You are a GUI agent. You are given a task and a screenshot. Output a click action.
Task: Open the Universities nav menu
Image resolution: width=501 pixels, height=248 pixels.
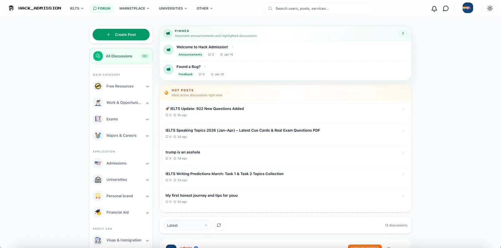(x=173, y=8)
